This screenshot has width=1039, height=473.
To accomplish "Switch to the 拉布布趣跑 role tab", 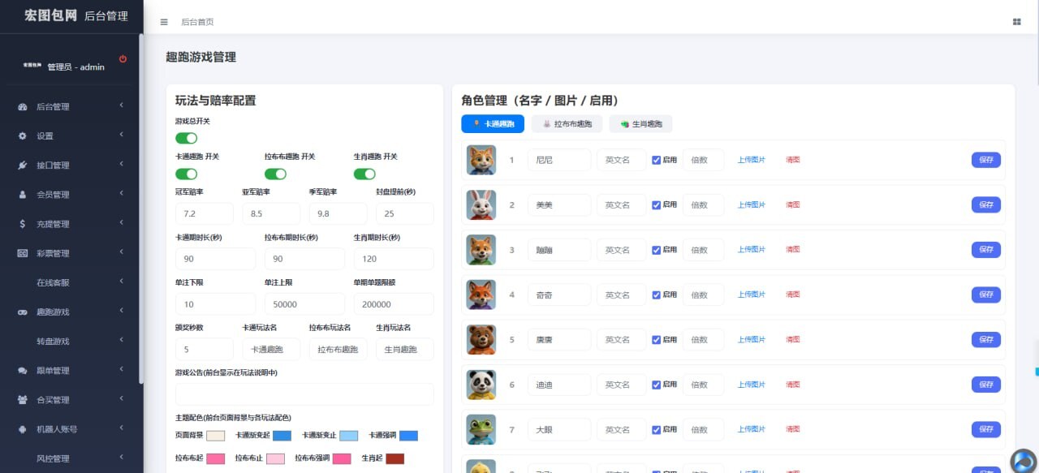I will tap(567, 124).
